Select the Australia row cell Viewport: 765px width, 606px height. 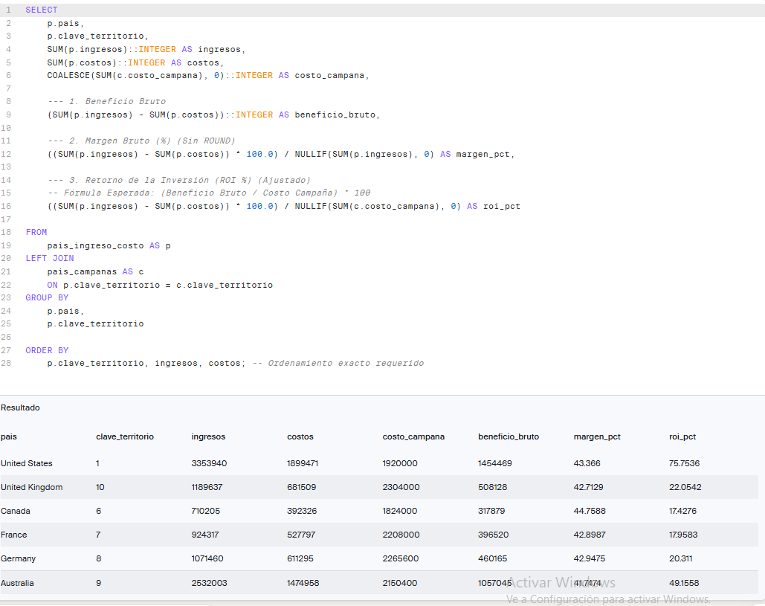point(17,583)
